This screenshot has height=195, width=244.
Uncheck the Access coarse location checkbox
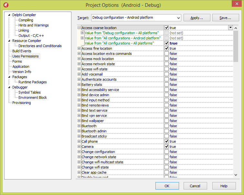166,28
